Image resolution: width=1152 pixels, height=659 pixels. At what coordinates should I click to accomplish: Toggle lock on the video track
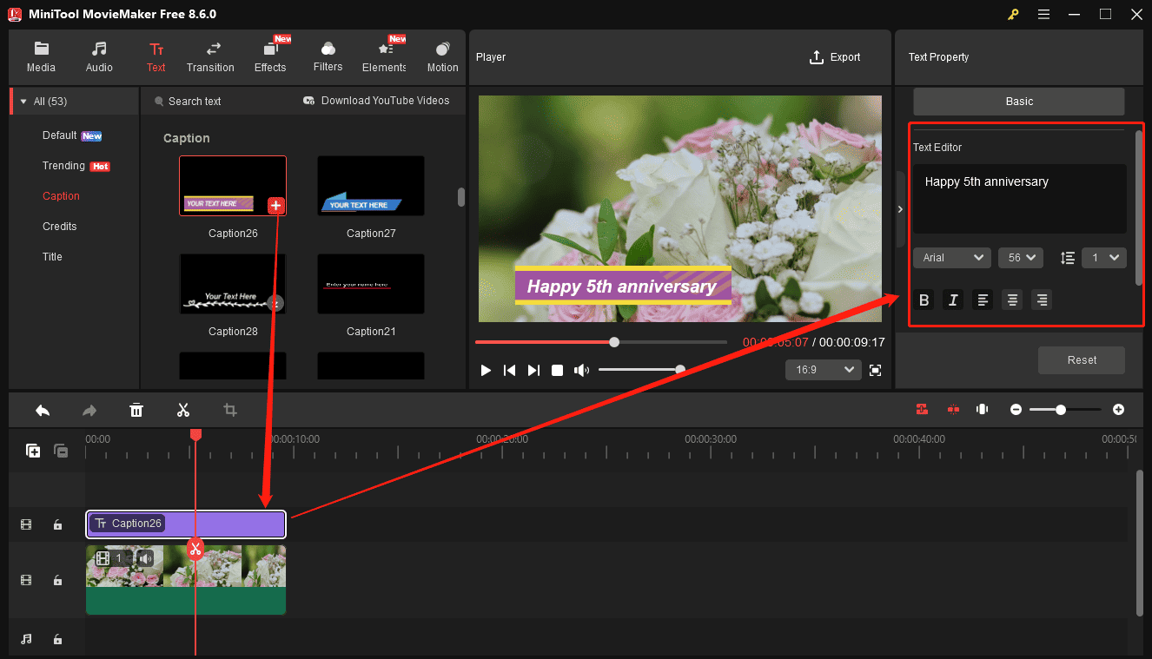[57, 580]
